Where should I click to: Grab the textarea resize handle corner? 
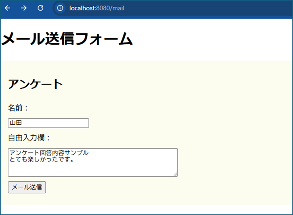pos(176,174)
